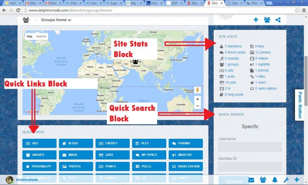Reload the page with refresh icon

[x=18, y=10]
